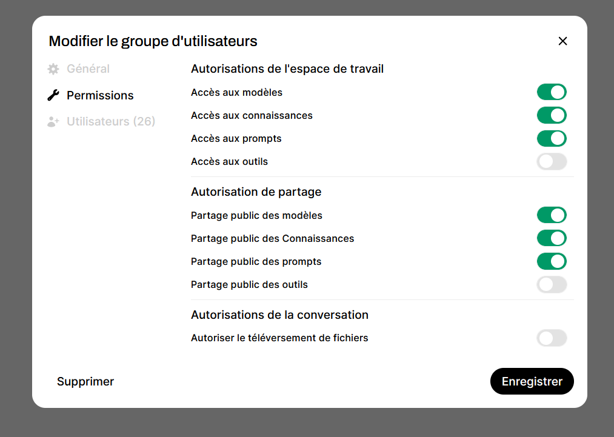This screenshot has height=437, width=614.
Task: Save changes with the Enregistrer button
Action: pos(532,381)
